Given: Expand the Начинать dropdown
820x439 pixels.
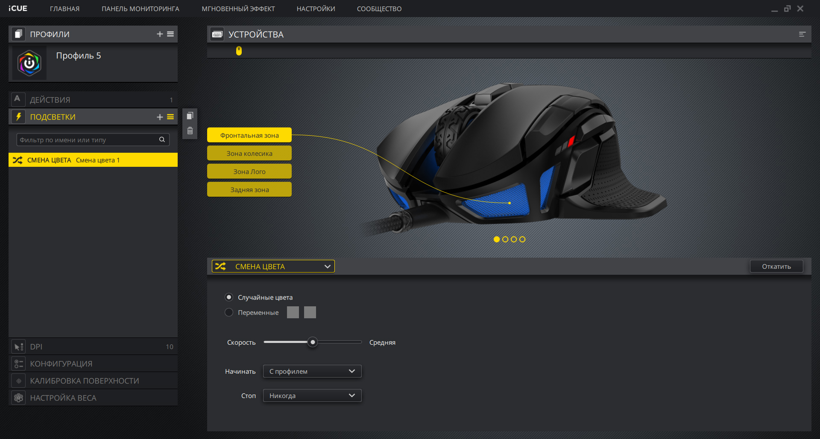Looking at the screenshot, I should pyautogui.click(x=312, y=371).
